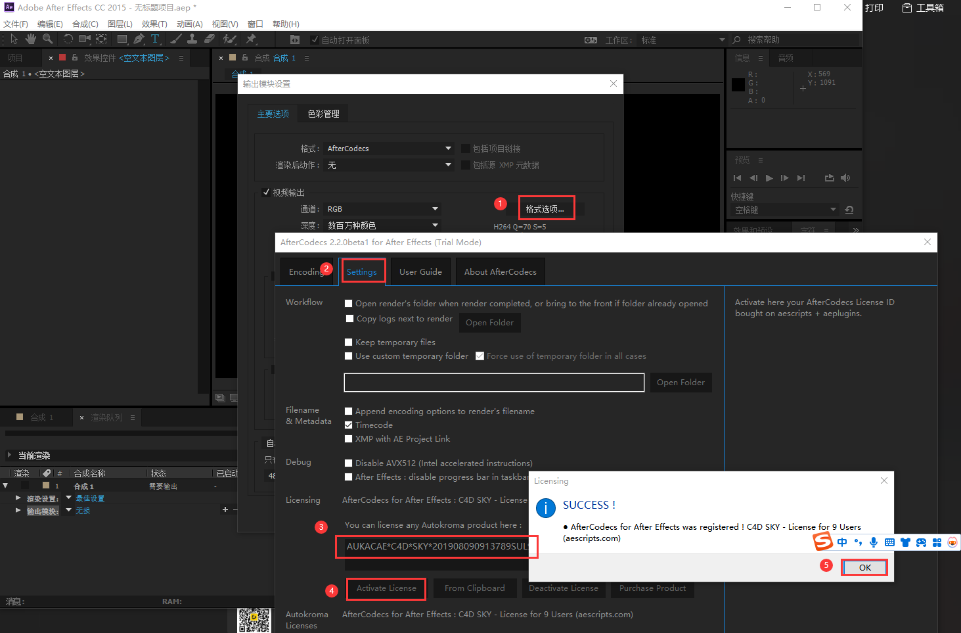Viewport: 961px width, 633px height.
Task: Mute audio via speaker icon in preview
Action: (845, 177)
